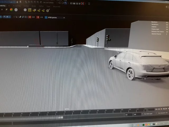The width and height of the screenshot is (169, 127).
Task: Click the last snap magnet icon before No Live Surface
Action: [41, 2]
